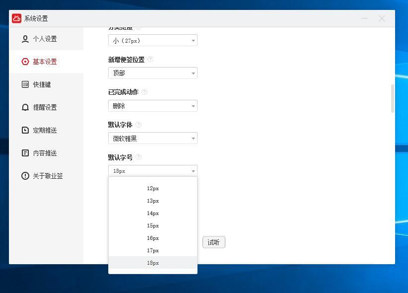Viewport: 408px width, 293px height.
Task: Click the personal settings person icon
Action: tap(25, 39)
